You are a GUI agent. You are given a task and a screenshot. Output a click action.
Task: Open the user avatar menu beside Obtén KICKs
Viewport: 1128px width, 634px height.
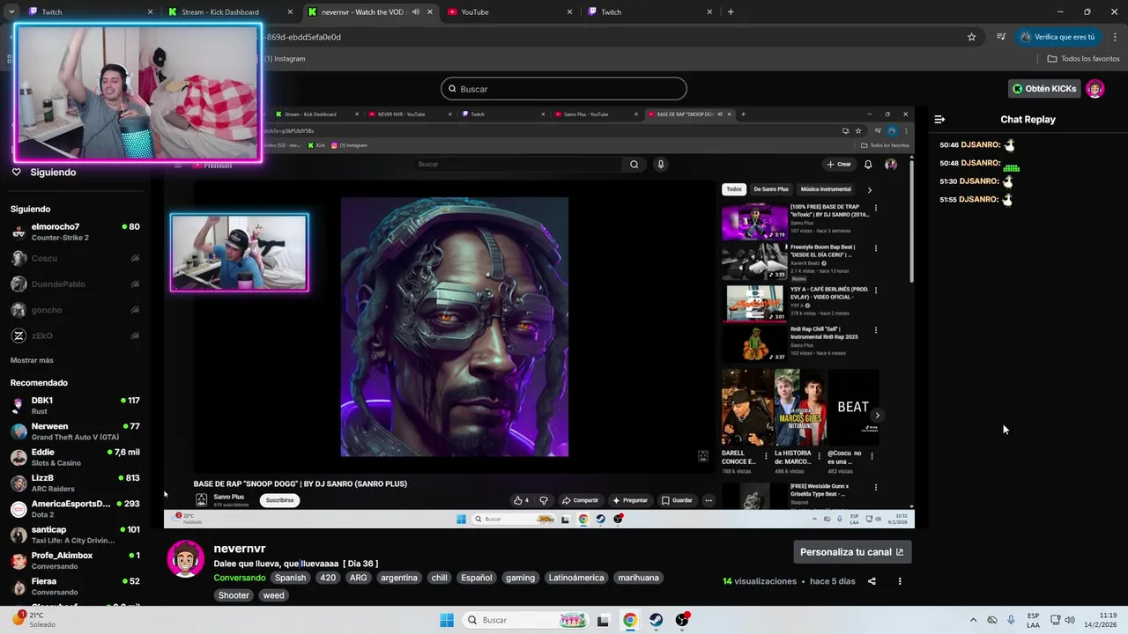[x=1095, y=89]
